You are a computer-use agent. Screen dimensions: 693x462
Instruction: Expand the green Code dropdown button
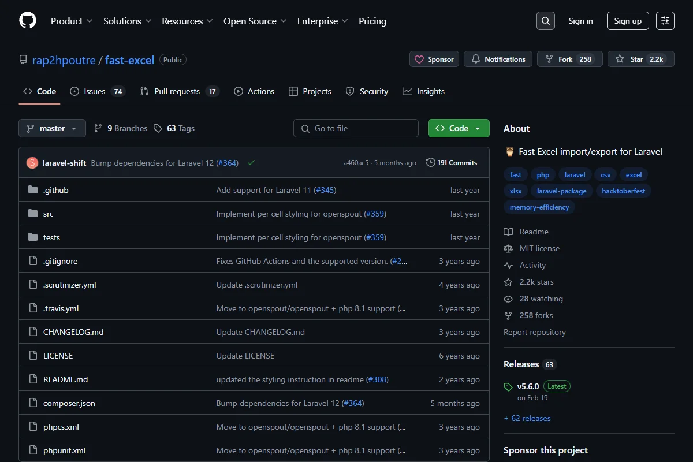point(459,128)
